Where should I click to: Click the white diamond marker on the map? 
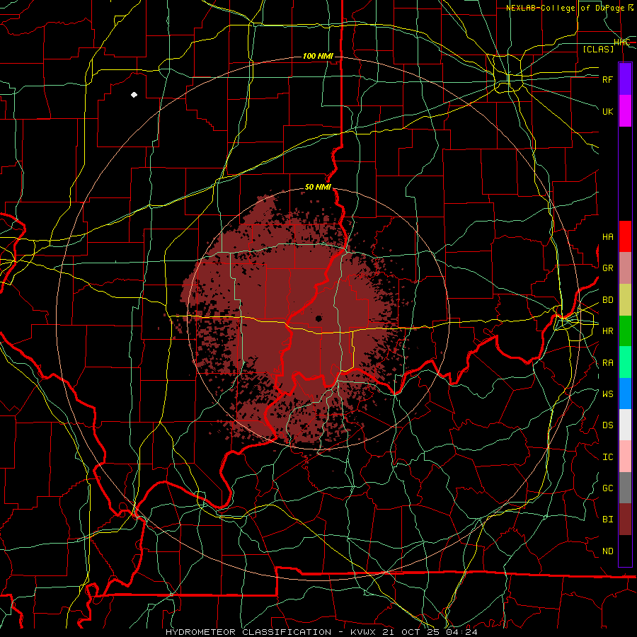click(x=134, y=95)
